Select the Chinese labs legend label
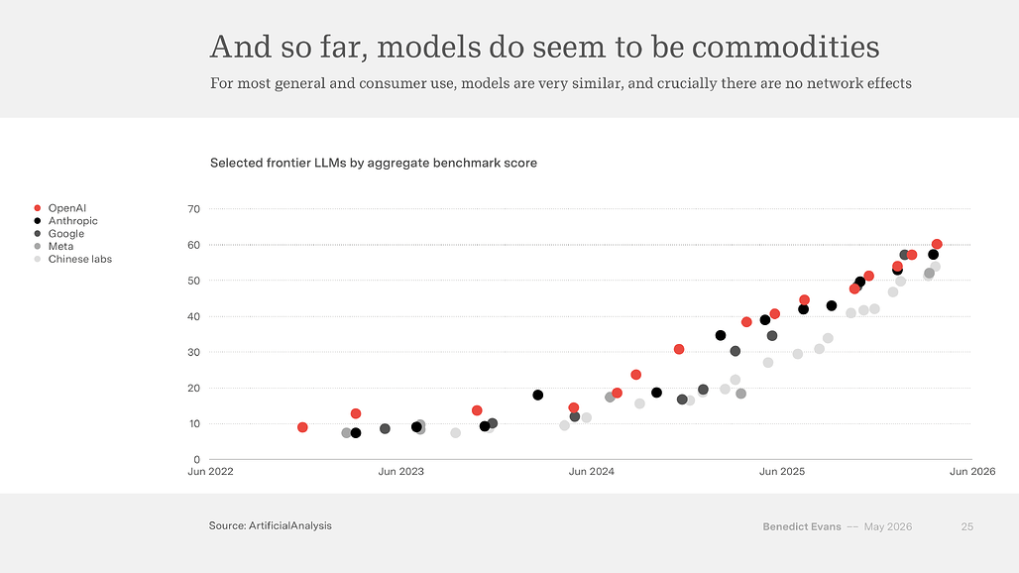This screenshot has width=1019, height=573. pos(80,259)
